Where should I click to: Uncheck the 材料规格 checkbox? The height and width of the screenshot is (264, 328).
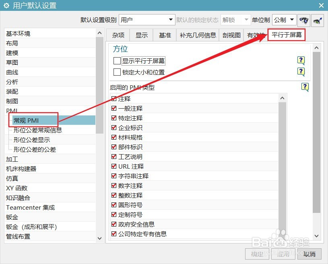[113, 137]
